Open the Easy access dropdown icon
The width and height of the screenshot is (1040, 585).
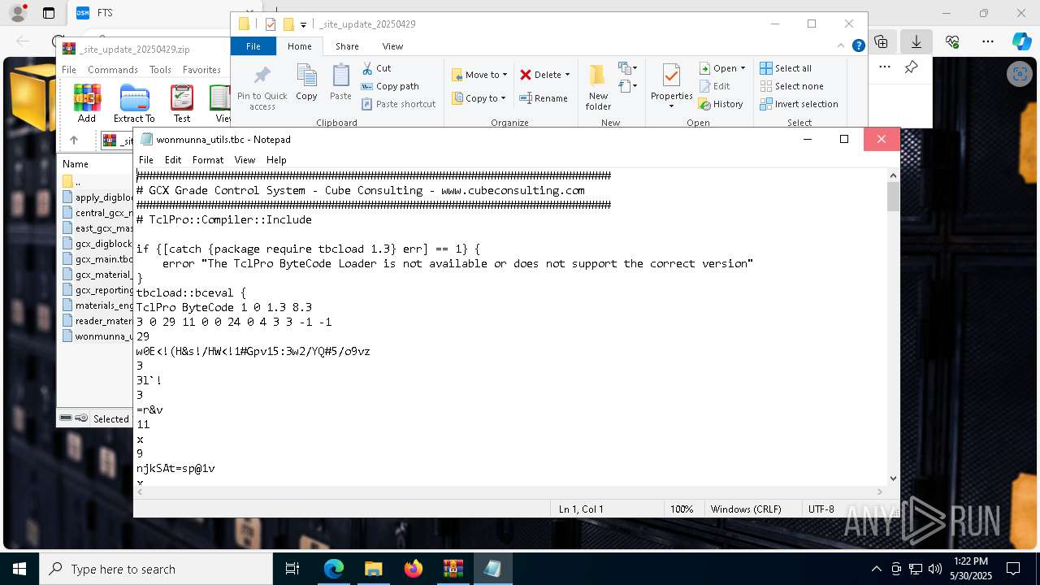[627, 85]
